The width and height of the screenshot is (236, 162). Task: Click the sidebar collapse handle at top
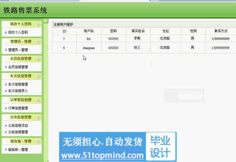point(46,21)
